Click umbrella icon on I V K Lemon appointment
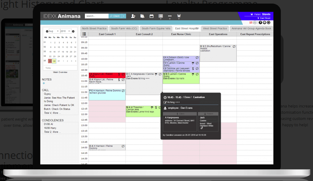Viewport: 313px width, 181px height. [193, 63]
